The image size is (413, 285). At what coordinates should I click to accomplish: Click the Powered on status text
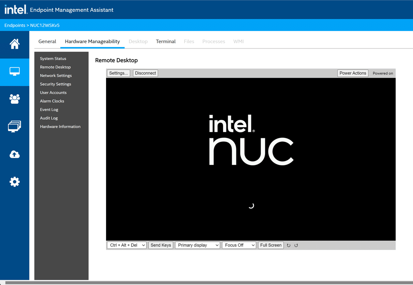click(x=383, y=73)
